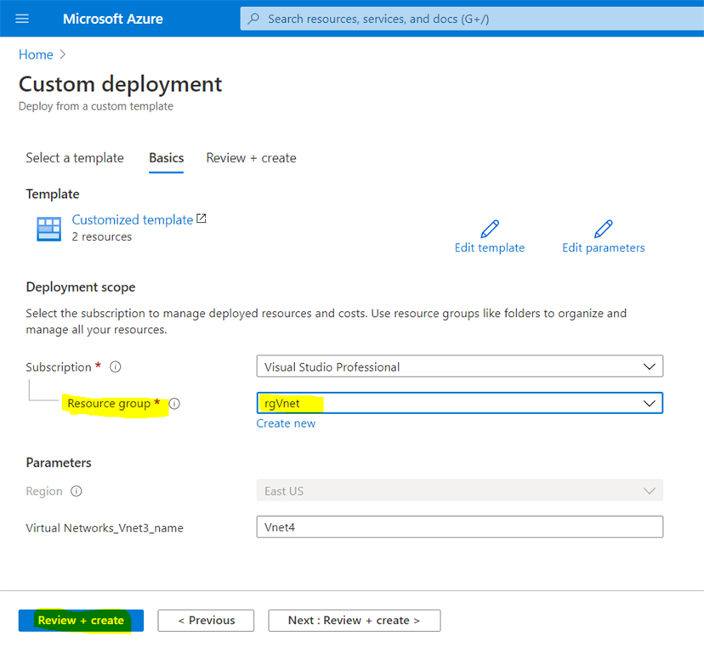The width and height of the screenshot is (704, 653).
Task: Click Next : Review + create button
Action: 354,621
